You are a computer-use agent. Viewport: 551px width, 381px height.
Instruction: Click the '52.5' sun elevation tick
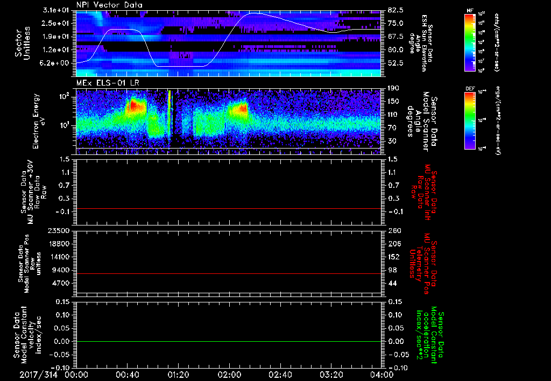[395, 63]
